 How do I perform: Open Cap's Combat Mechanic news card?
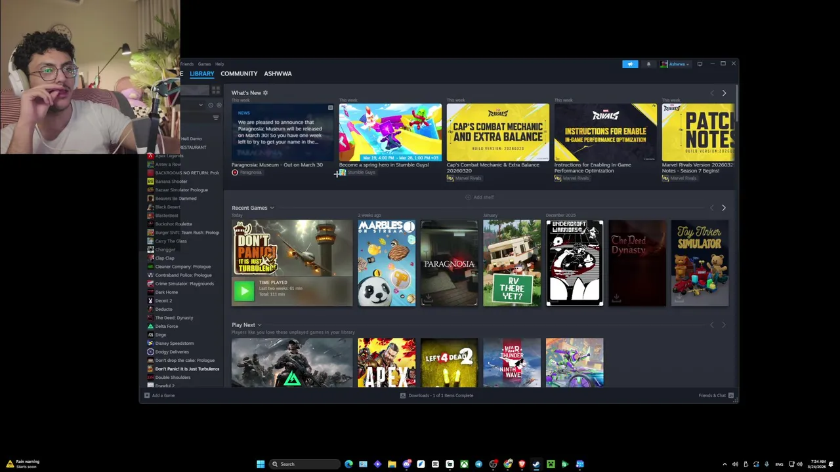[x=498, y=133]
